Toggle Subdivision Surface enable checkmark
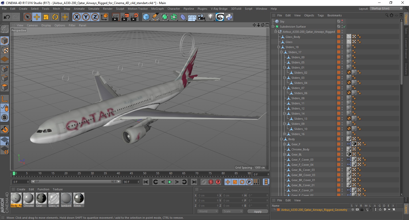This screenshot has height=220, width=409. tap(344, 27)
